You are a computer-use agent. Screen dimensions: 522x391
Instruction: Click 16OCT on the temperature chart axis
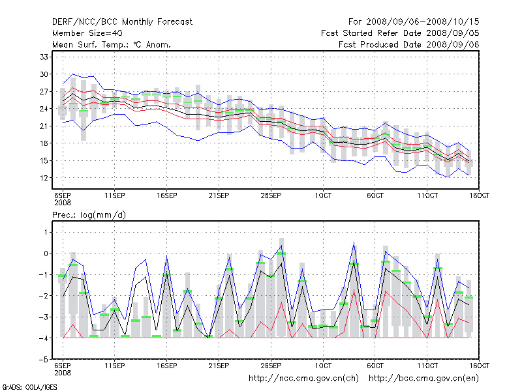[x=479, y=195]
